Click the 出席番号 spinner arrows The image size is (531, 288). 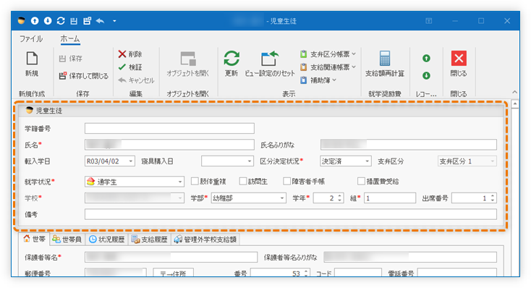[493, 198]
